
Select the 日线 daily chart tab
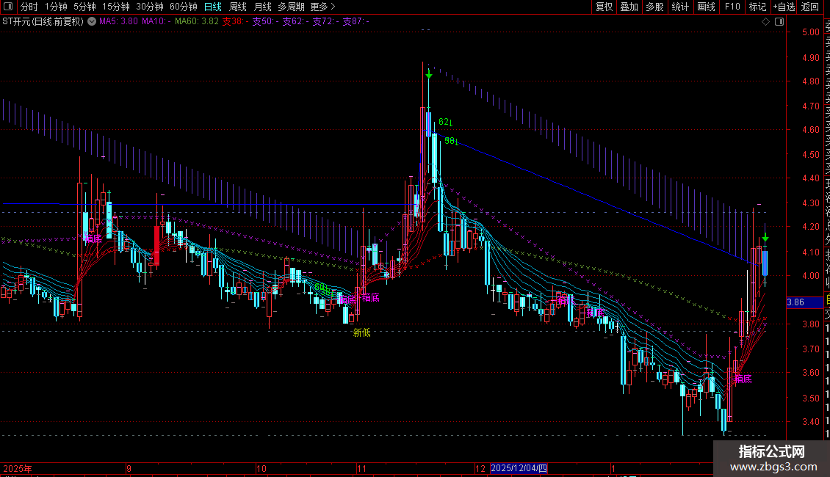click(x=213, y=7)
